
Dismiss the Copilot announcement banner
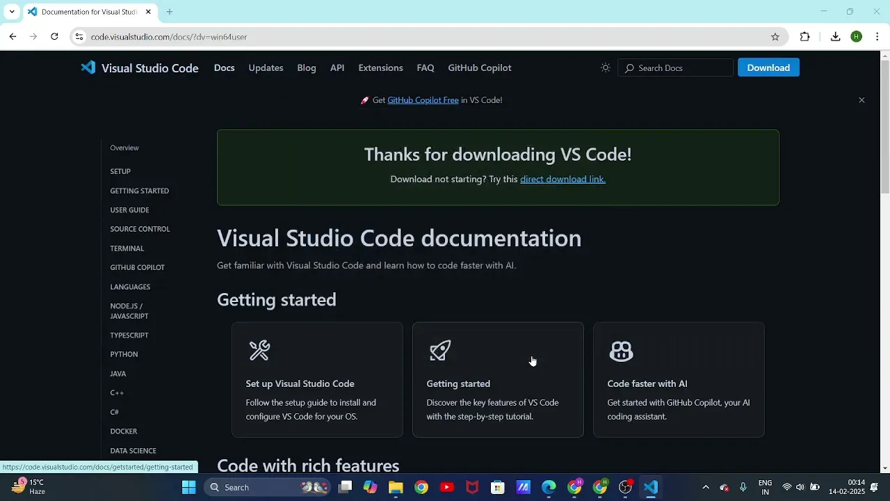tap(861, 100)
